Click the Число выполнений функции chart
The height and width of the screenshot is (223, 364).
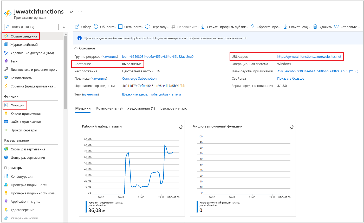[x=243, y=168]
